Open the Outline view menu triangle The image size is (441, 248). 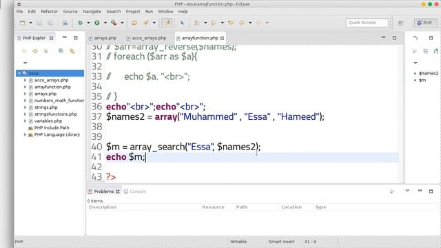point(416,63)
